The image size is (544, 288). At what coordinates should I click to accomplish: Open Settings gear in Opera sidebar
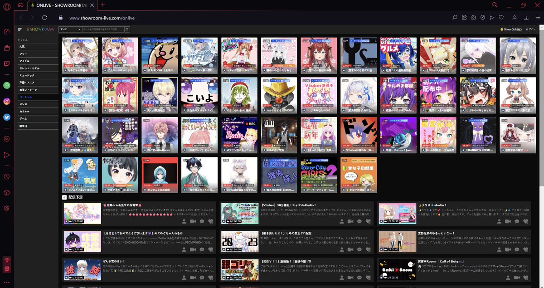point(6,208)
